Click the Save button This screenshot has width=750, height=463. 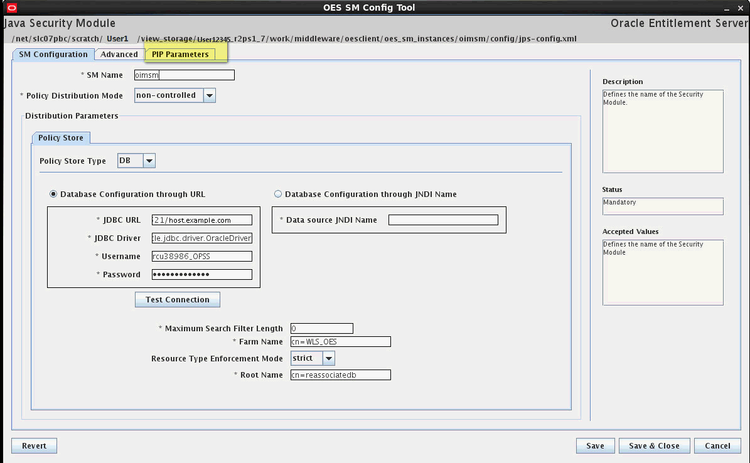pos(595,446)
